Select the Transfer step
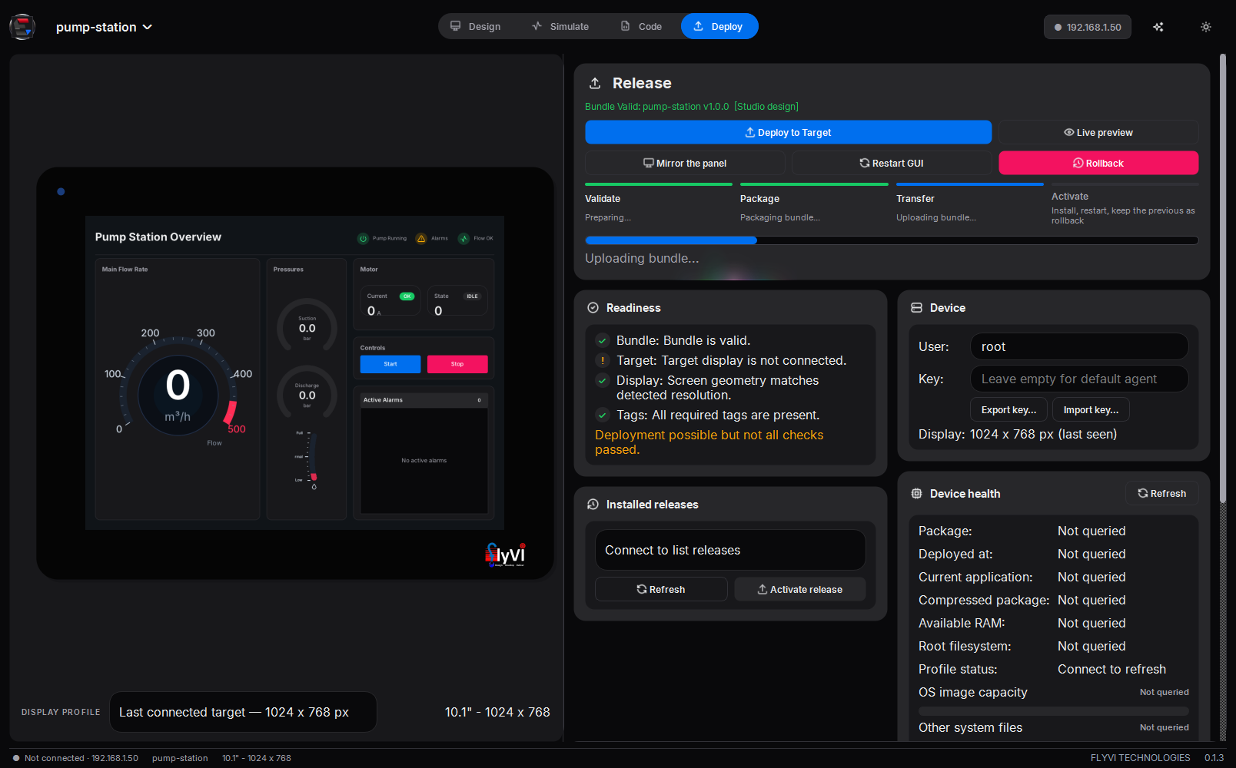This screenshot has height=768, width=1236. pyautogui.click(x=970, y=204)
